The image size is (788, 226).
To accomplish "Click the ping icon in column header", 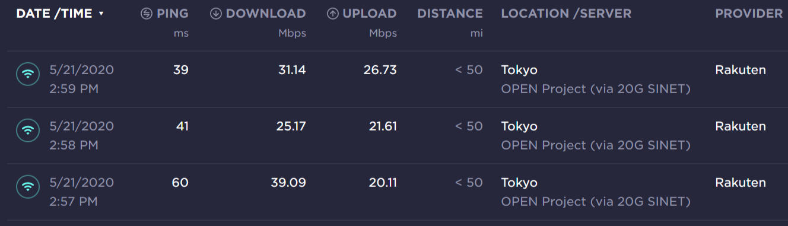I will [x=147, y=14].
